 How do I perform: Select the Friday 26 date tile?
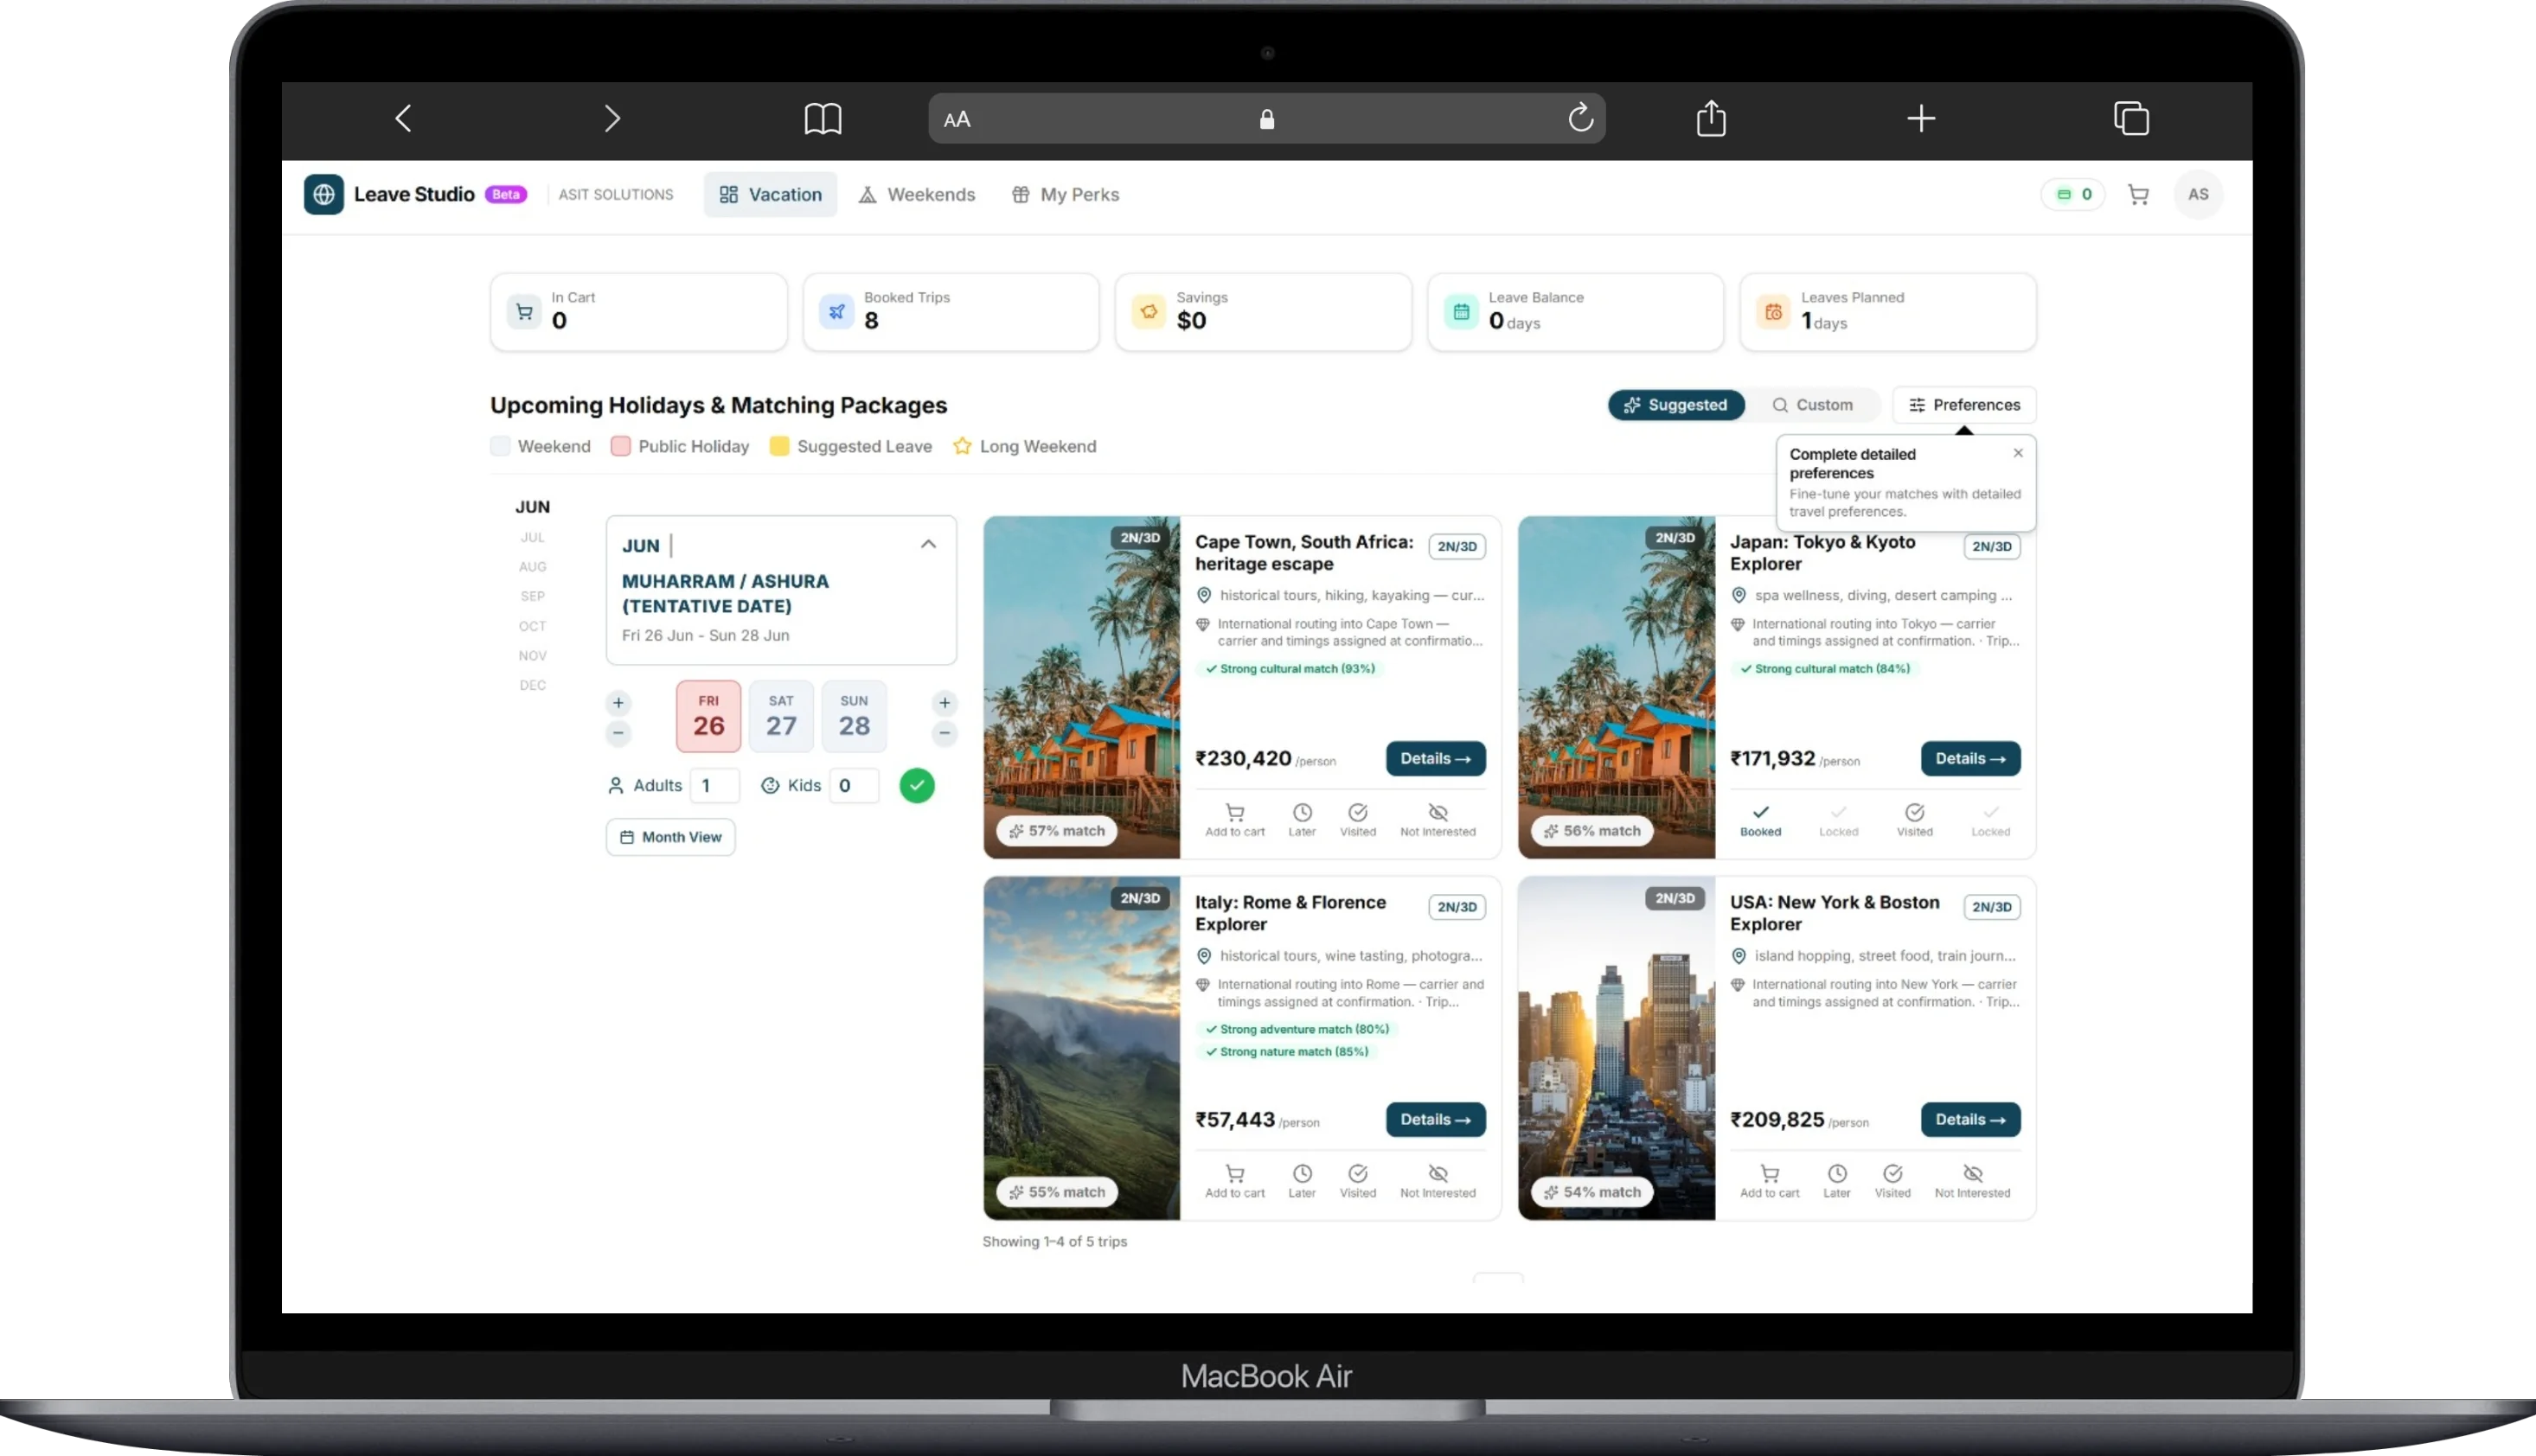pyautogui.click(x=708, y=717)
